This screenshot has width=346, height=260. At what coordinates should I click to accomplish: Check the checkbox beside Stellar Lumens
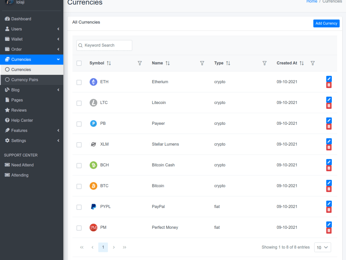79,145
